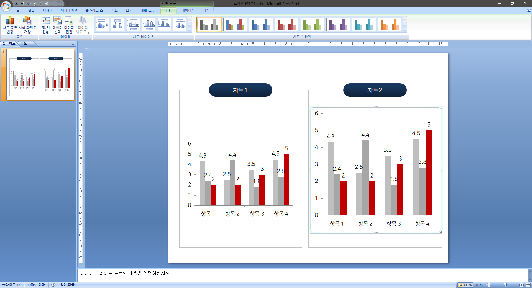
Task: Open chart tools Layout (레이아웃) tab
Action: 188,11
